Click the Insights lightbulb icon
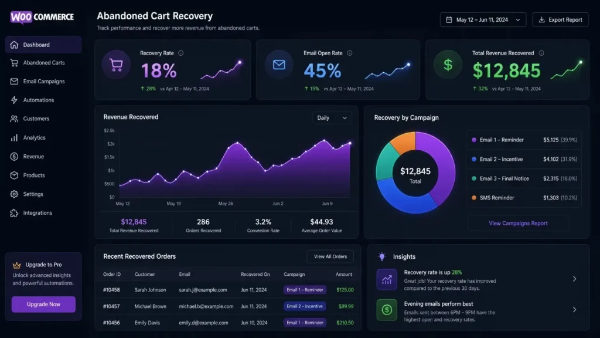 click(382, 256)
